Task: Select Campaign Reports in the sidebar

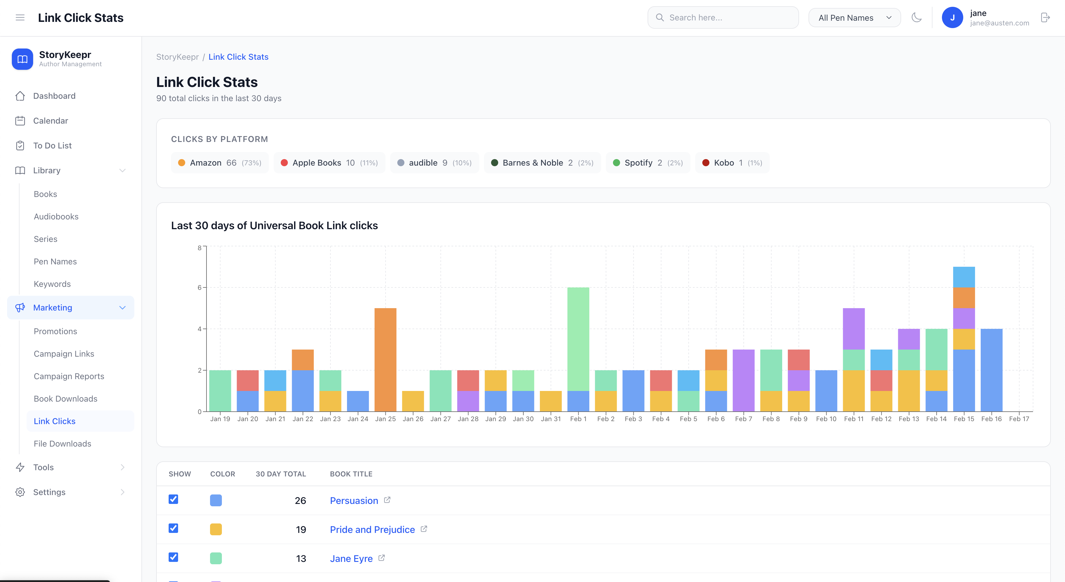Action: point(69,376)
